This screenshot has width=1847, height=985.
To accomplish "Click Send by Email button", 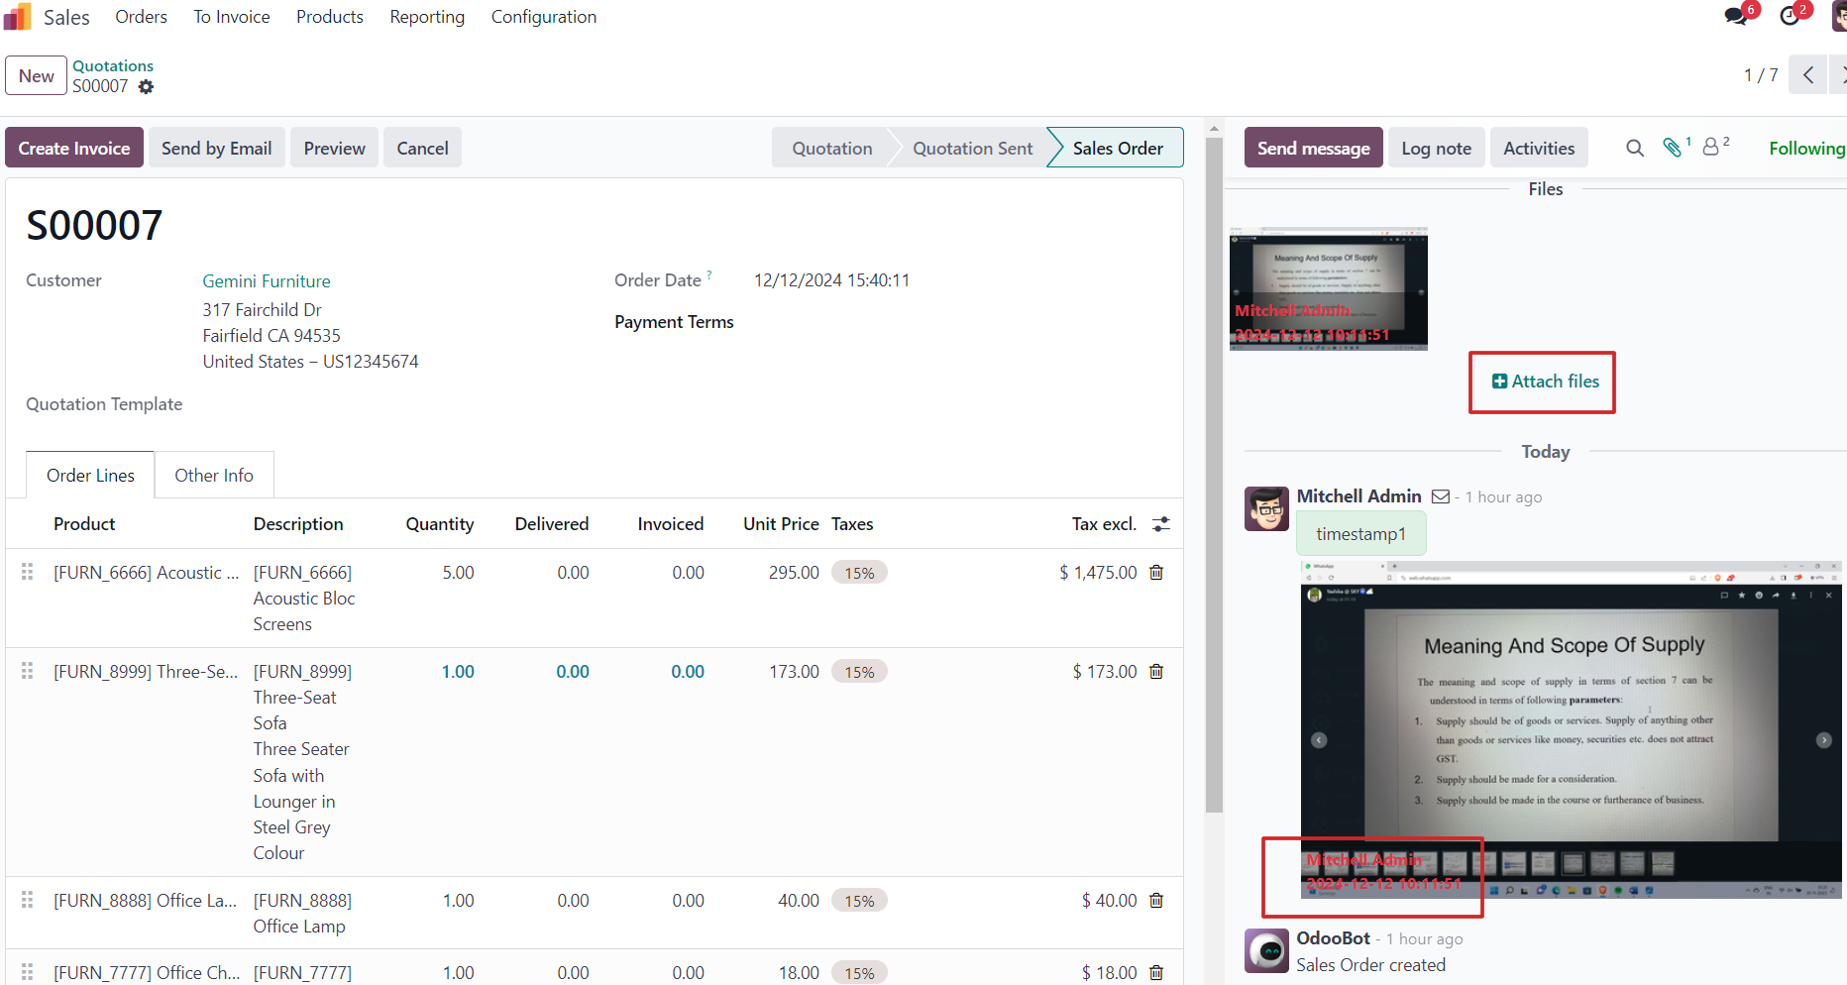I will point(217,148).
